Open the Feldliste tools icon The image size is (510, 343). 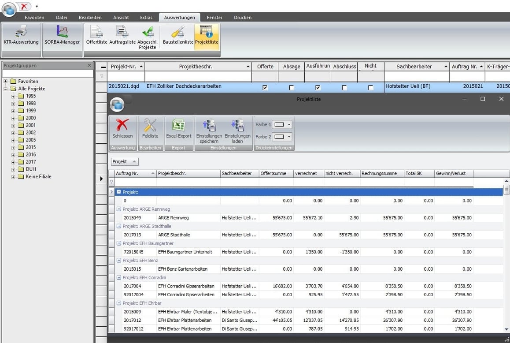[150, 125]
